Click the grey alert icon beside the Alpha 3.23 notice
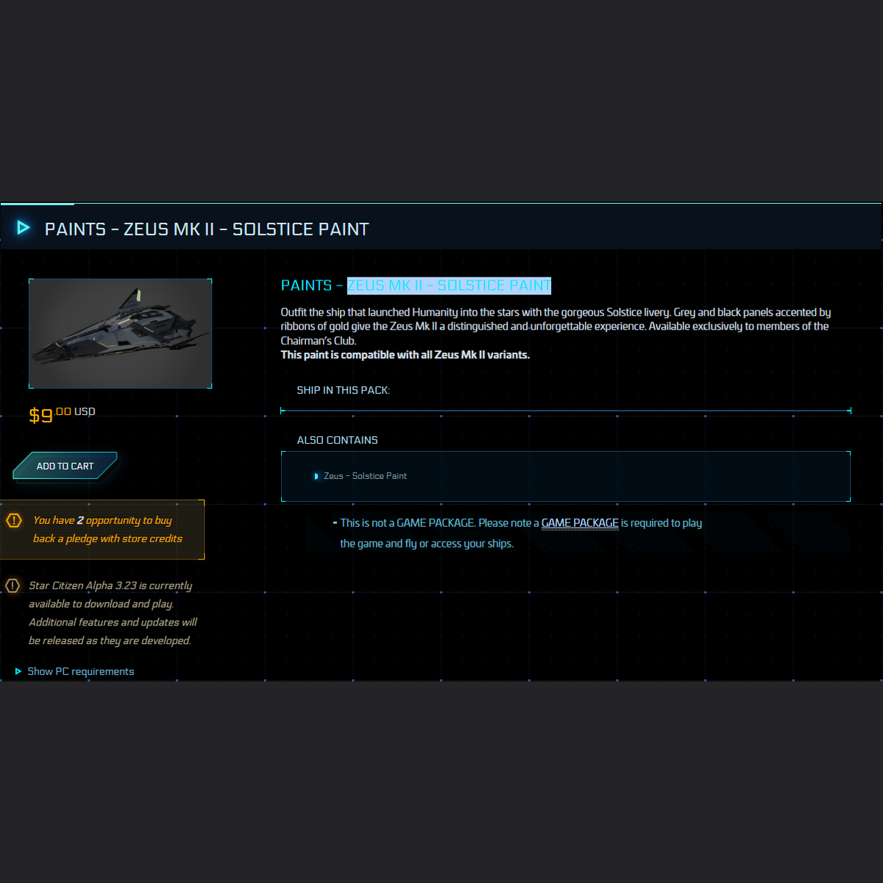Viewport: 883px width, 883px height. (12, 586)
